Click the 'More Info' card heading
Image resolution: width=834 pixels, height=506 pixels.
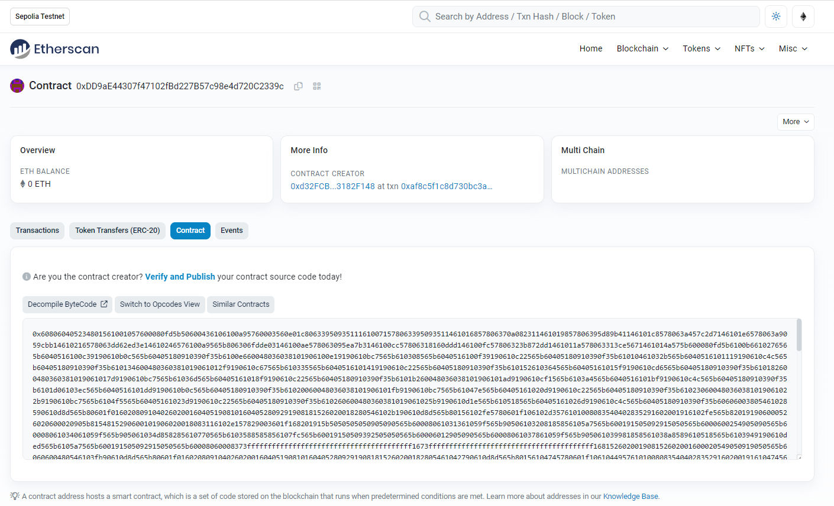[309, 150]
